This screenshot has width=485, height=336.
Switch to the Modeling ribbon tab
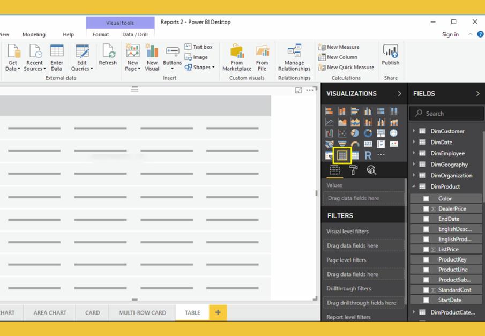coord(34,35)
